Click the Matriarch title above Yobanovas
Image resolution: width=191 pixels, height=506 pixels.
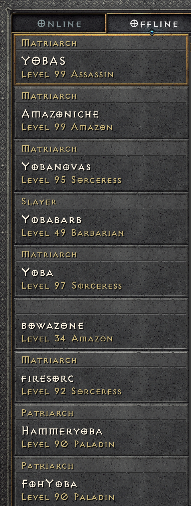[x=50, y=149]
